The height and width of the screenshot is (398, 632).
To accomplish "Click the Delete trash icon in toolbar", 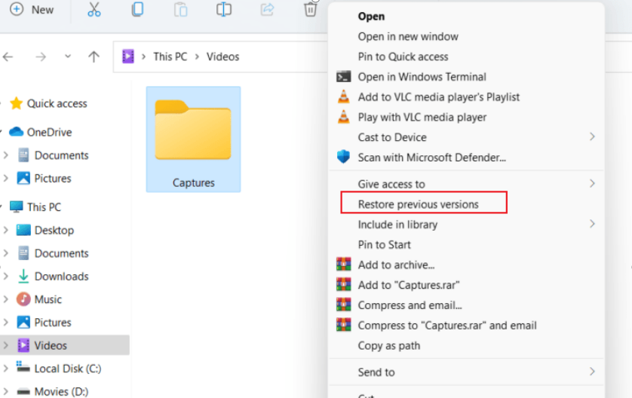I will coord(310,10).
